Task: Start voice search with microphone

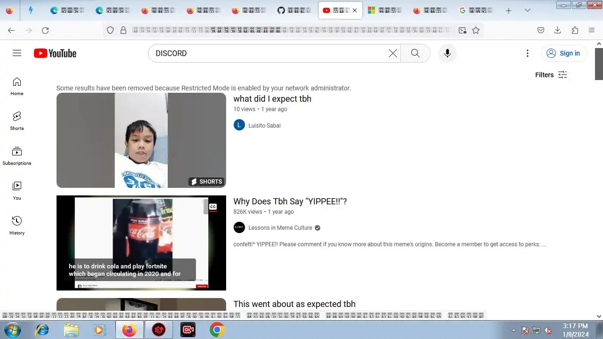Action: (448, 53)
